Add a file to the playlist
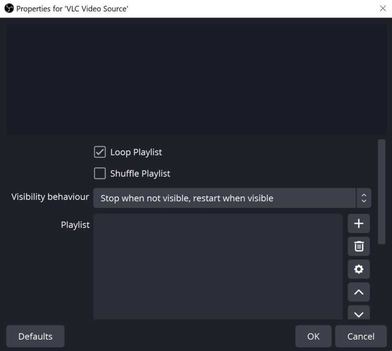This screenshot has width=392, height=351. 358,223
